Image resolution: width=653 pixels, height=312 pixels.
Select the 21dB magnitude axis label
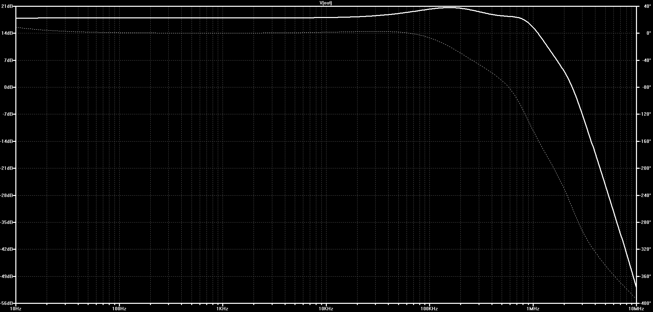tap(7, 6)
